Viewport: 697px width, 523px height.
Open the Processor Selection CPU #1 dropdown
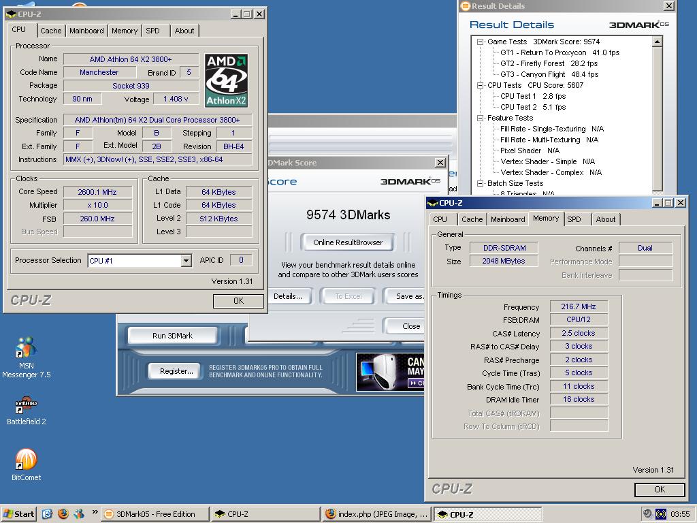[x=187, y=261]
